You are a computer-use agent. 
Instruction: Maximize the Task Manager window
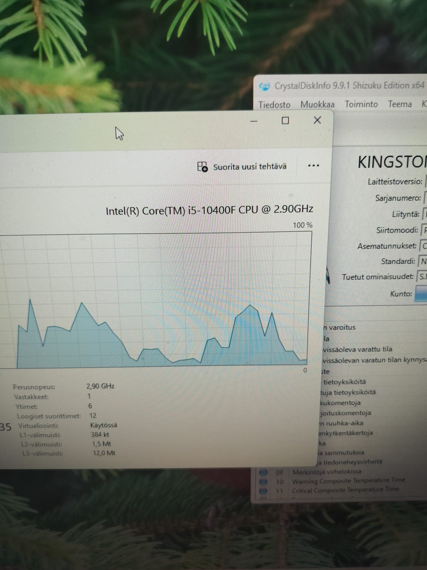[286, 121]
